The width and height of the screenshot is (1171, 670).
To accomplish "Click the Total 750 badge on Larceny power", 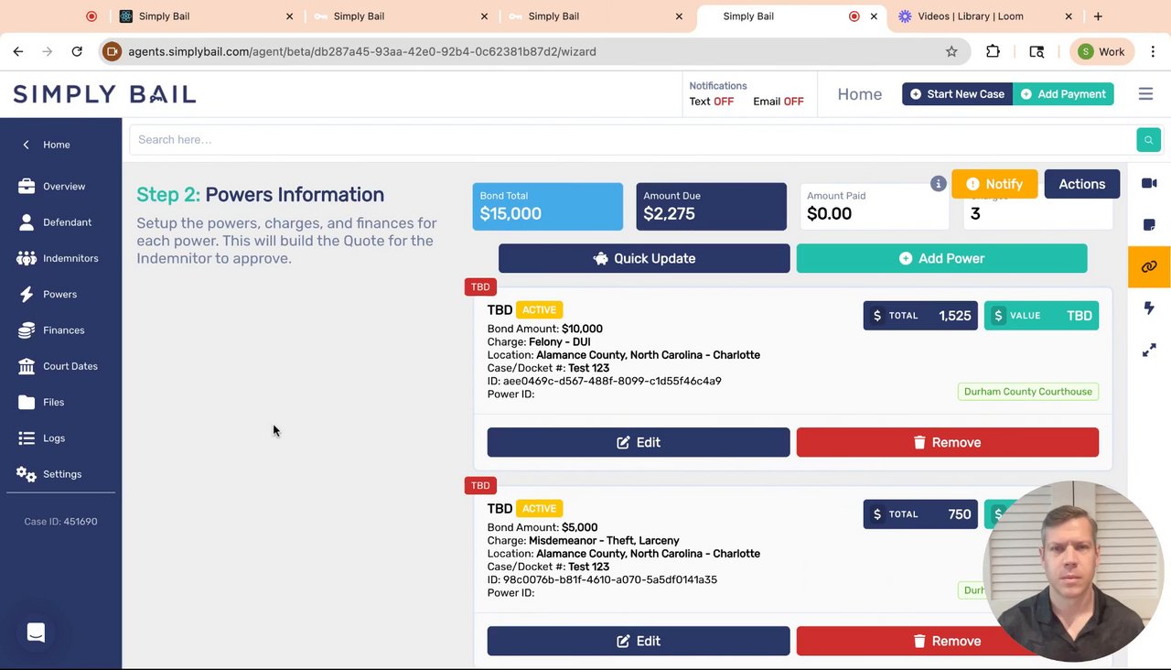I will point(920,514).
